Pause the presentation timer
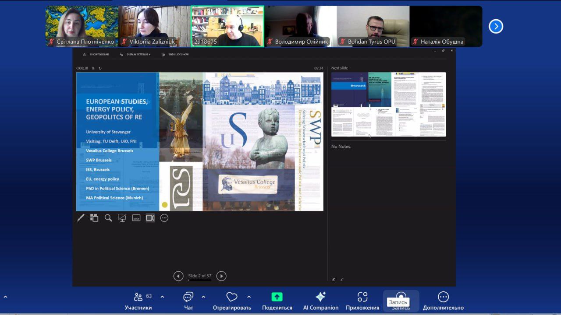561x315 pixels. point(93,68)
